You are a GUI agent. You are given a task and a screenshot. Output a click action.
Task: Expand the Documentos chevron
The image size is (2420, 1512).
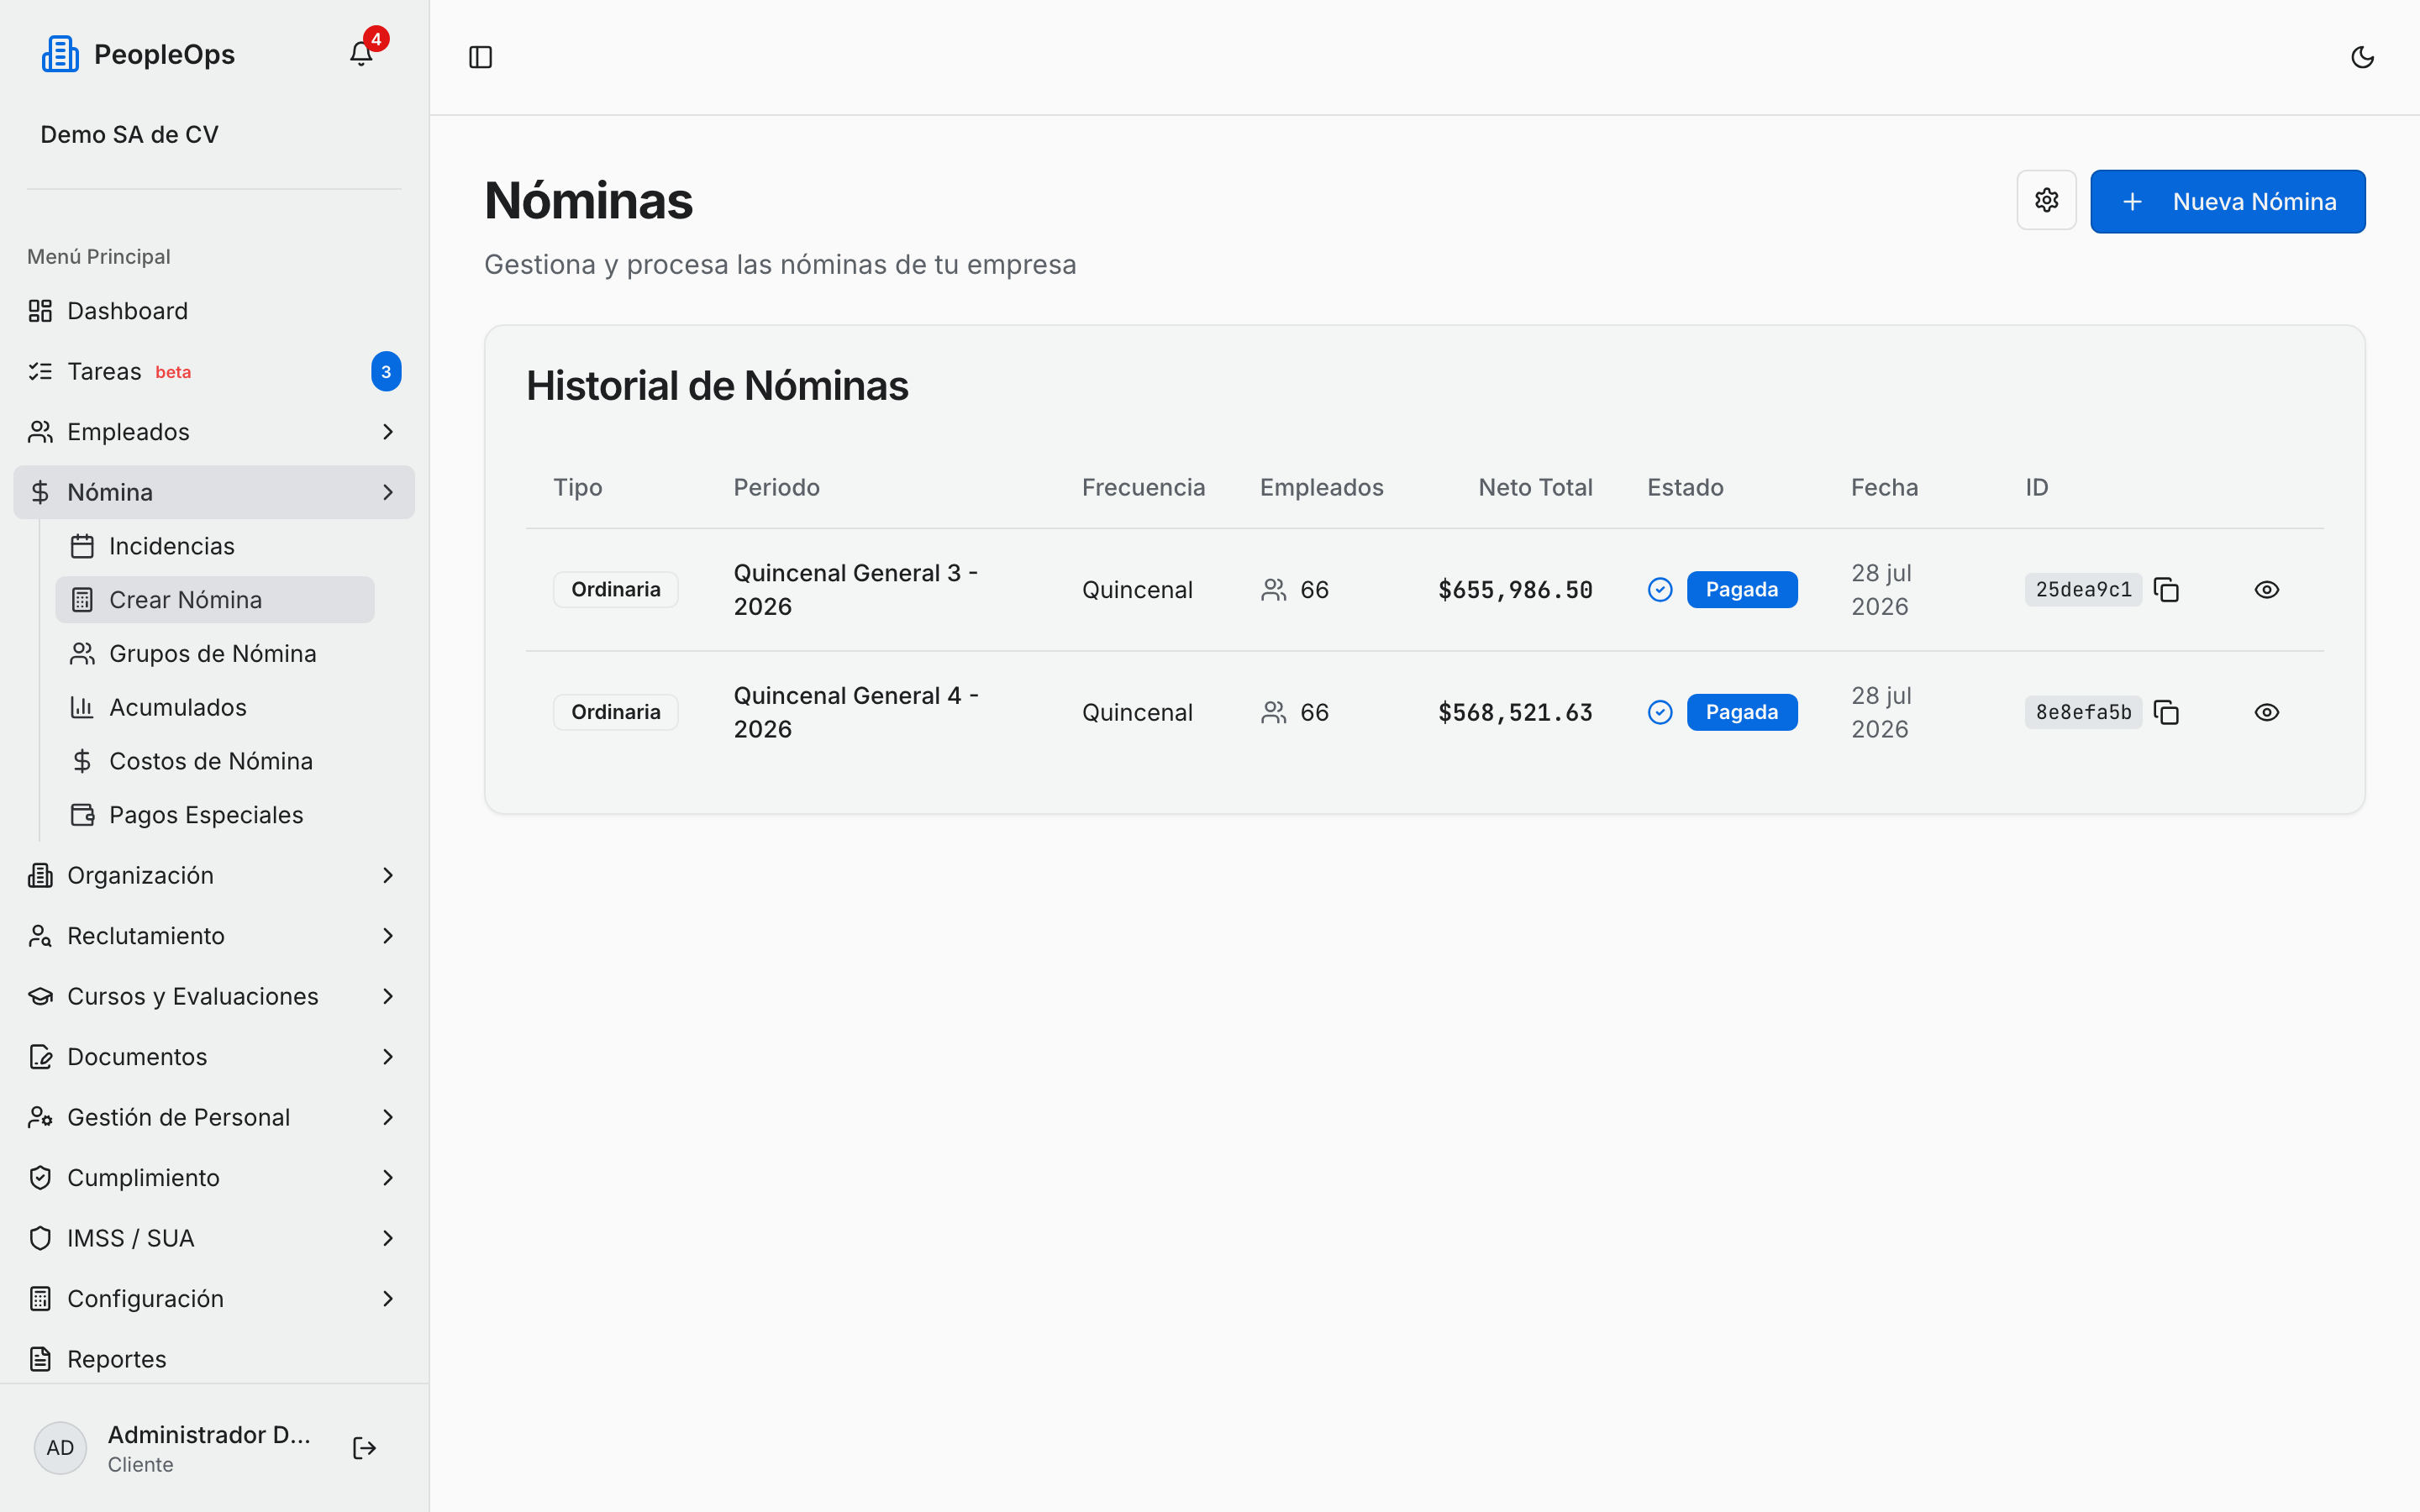(x=388, y=1057)
